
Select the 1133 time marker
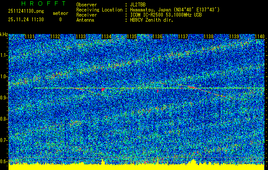tap(81, 37)
